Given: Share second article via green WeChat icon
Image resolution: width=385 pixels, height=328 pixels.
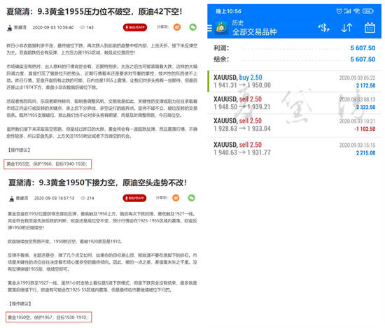Looking at the screenshot, I should [x=192, y=198].
